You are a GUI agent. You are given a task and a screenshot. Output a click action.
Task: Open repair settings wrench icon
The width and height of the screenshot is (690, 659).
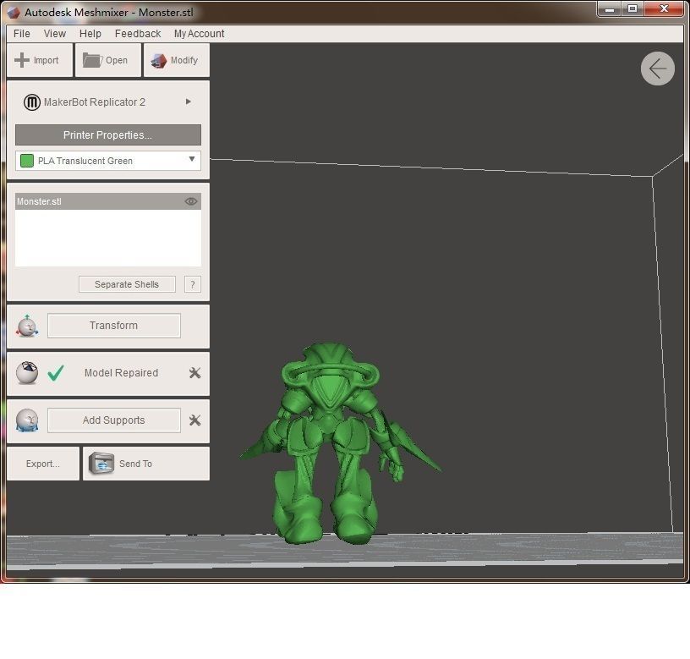[194, 373]
